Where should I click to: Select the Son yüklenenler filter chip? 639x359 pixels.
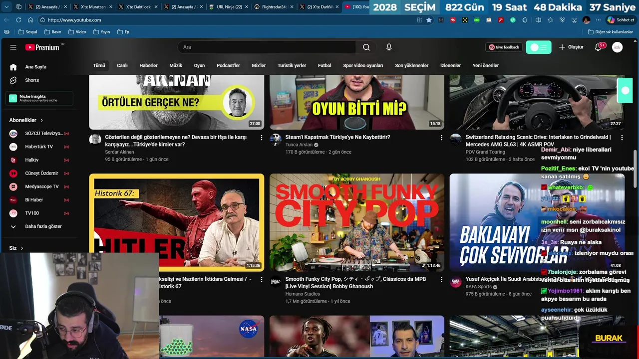(412, 65)
